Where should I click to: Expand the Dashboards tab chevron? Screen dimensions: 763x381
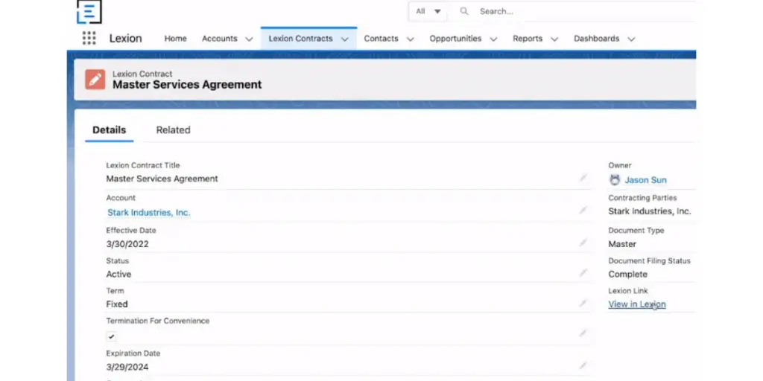click(631, 39)
